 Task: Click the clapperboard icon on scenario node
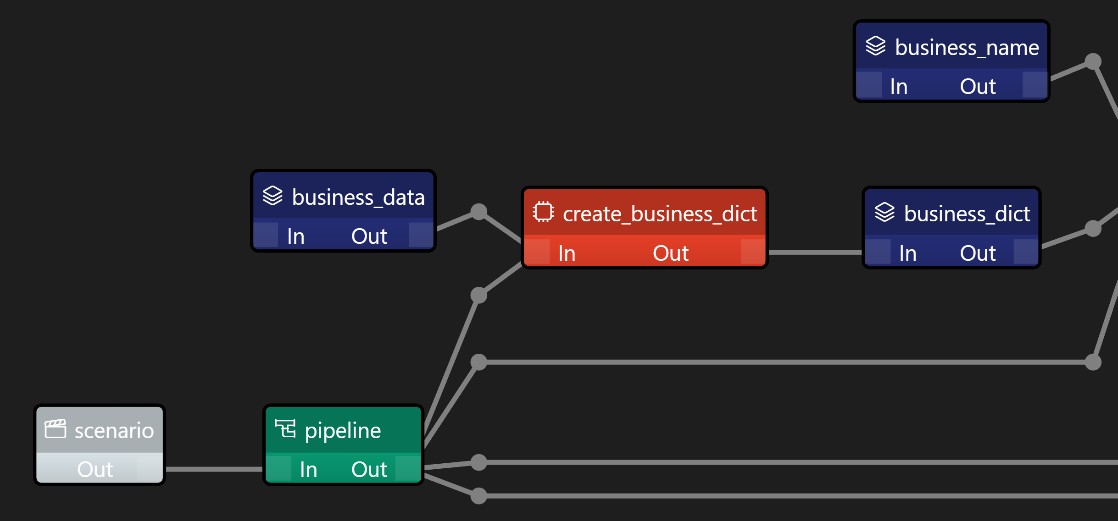55,429
